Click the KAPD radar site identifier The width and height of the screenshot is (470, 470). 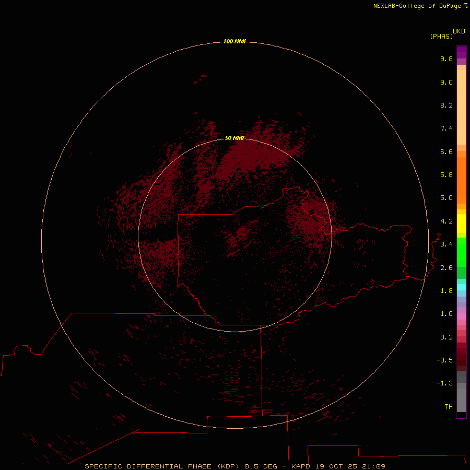pyautogui.click(x=301, y=466)
